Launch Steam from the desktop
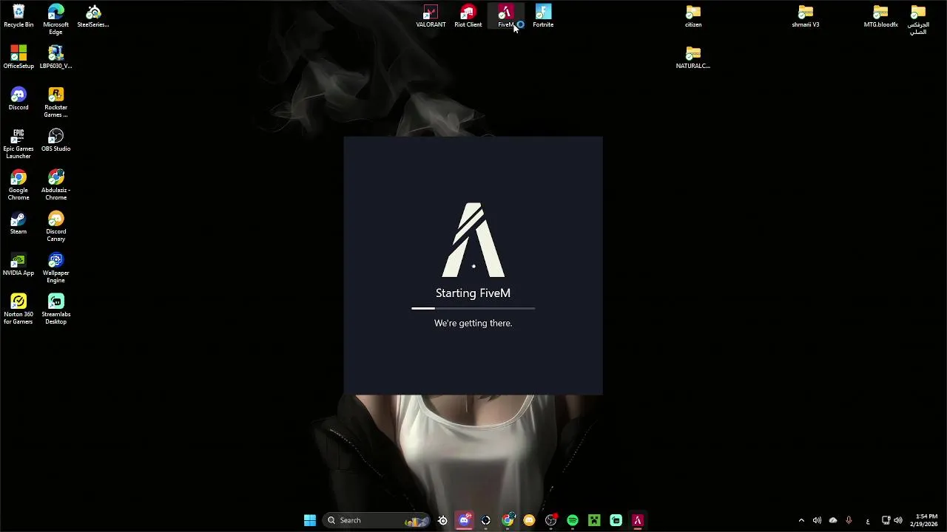Image resolution: width=947 pixels, height=532 pixels. 18,223
